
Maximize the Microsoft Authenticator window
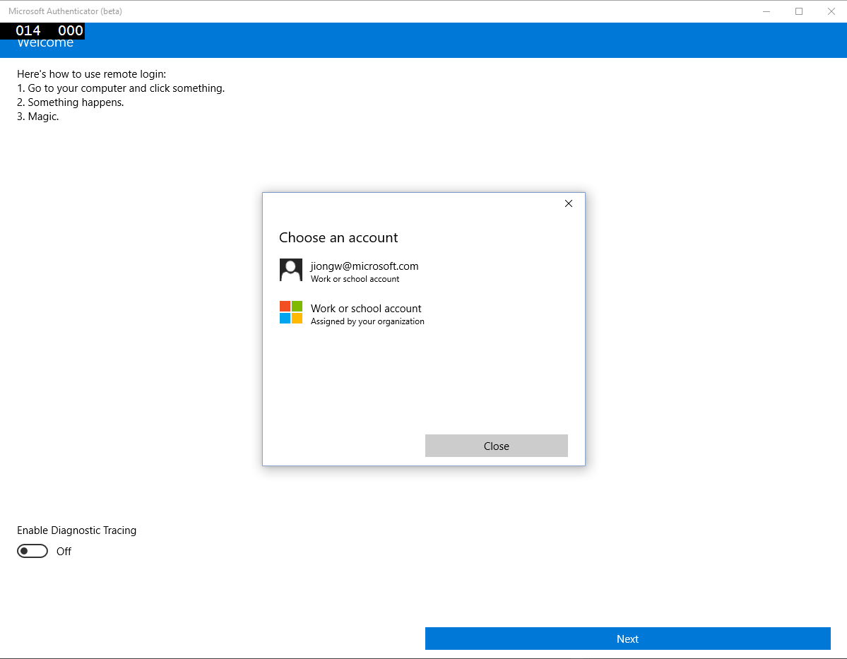pos(799,11)
